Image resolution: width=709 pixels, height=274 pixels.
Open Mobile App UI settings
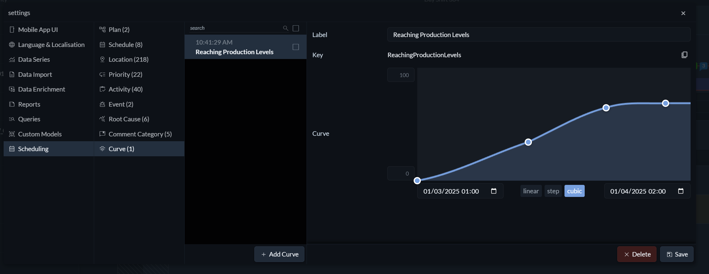click(x=49, y=30)
